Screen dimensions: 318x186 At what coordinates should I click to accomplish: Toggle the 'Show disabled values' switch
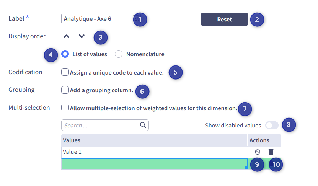272,125
